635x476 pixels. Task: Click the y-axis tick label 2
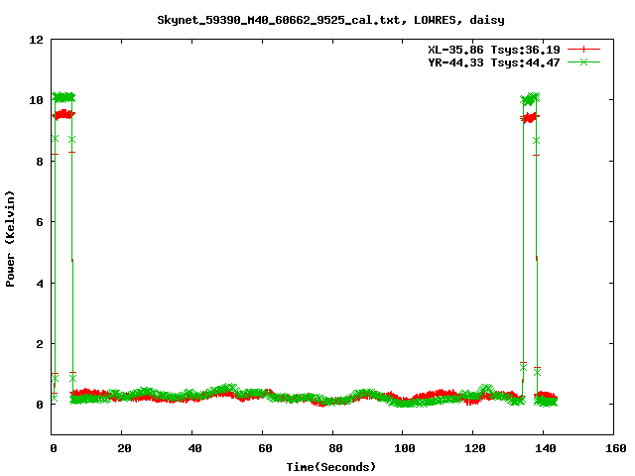[x=40, y=344]
